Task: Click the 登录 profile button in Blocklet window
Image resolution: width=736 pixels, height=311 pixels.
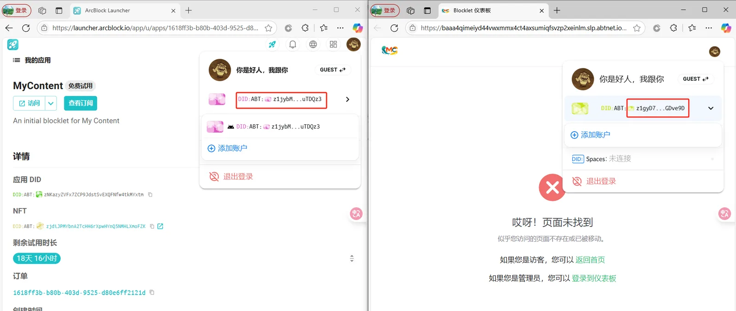Action: 385,11
